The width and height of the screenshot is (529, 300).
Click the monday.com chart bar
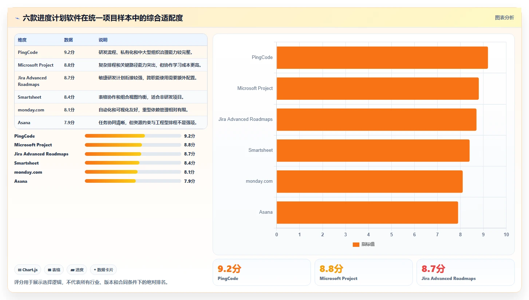[x=370, y=181]
